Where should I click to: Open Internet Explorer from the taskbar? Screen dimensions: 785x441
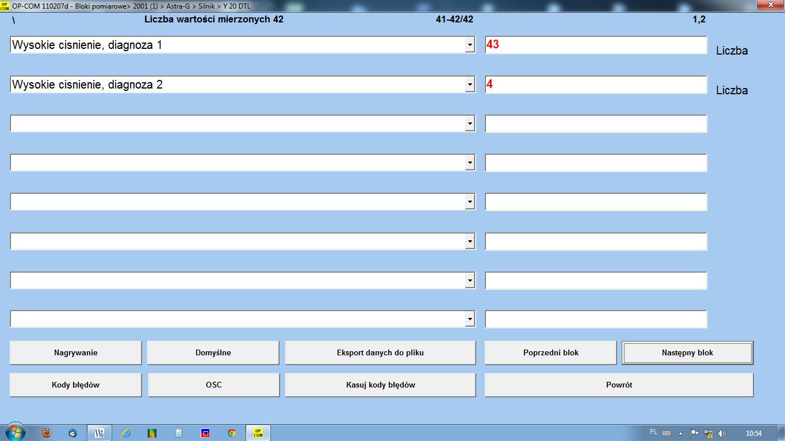[126, 433]
